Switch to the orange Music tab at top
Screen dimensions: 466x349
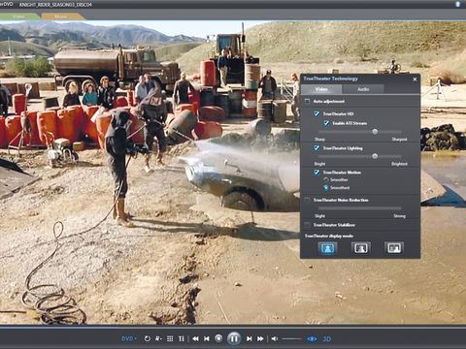pos(61,16)
